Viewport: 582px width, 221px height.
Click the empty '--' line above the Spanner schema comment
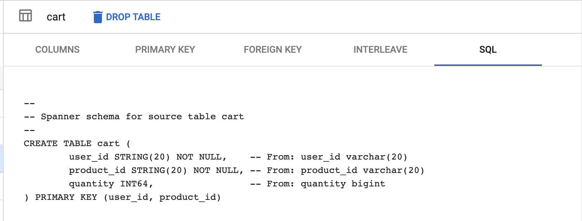pos(30,103)
